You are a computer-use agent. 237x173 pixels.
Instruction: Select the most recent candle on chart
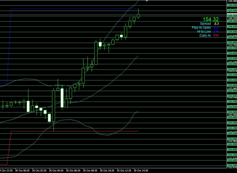click(138, 16)
